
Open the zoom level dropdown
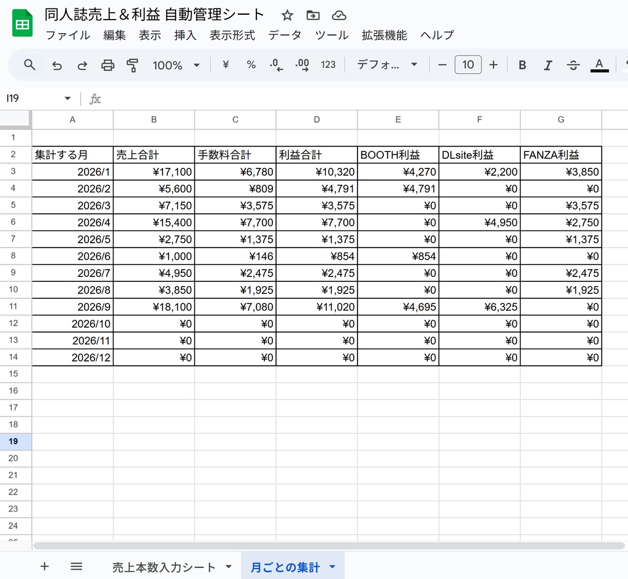(x=177, y=64)
